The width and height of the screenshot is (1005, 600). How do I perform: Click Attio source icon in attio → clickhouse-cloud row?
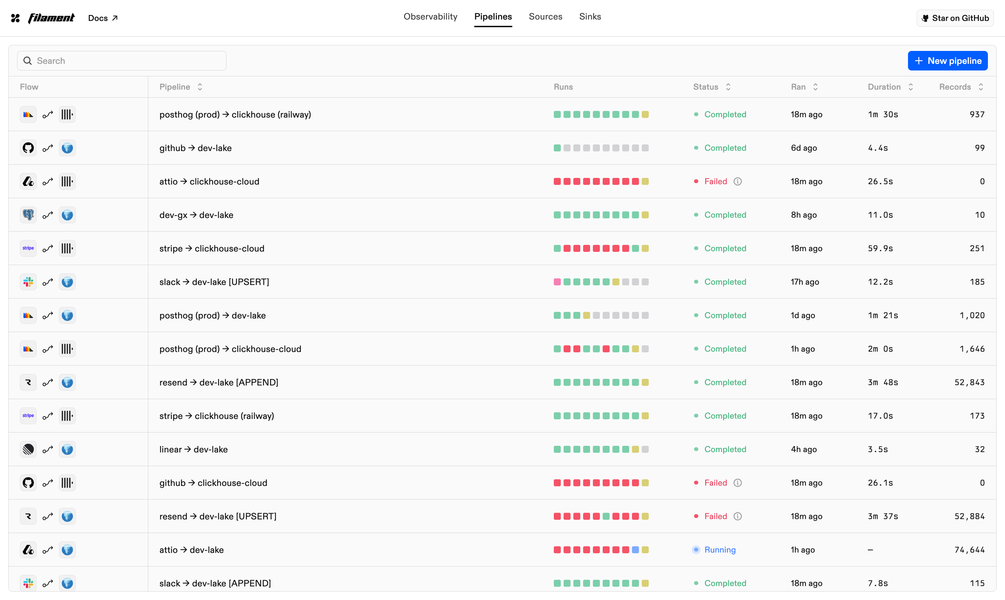[28, 181]
